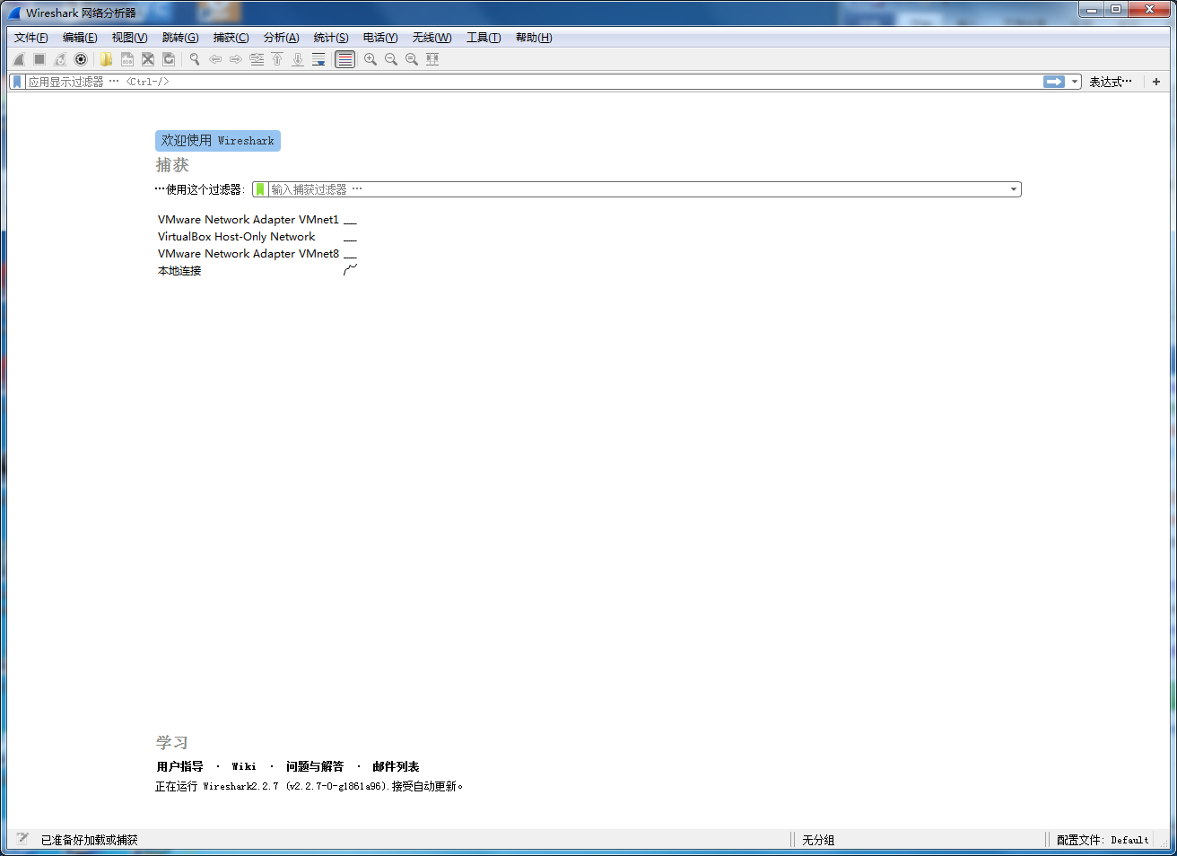This screenshot has width=1177, height=856.
Task: Open the 分析(A) menu
Action: point(281,38)
